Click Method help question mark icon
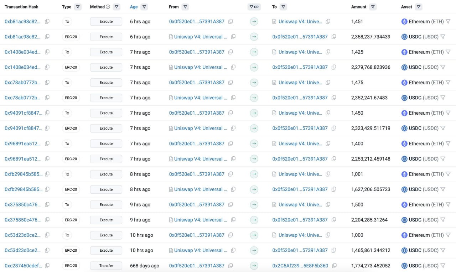Image resolution: width=456 pixels, height=272 pixels. point(108,7)
